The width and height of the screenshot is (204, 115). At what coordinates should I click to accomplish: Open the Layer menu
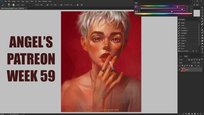tap(18, 1)
